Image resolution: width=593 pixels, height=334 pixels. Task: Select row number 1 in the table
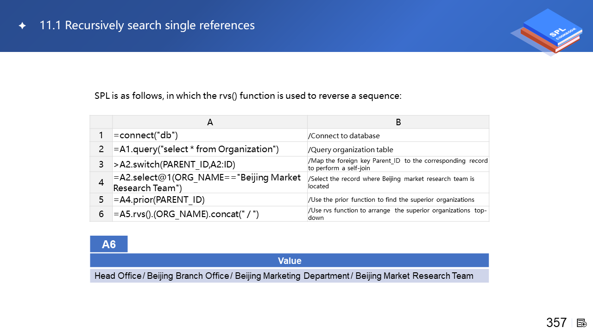(101, 135)
